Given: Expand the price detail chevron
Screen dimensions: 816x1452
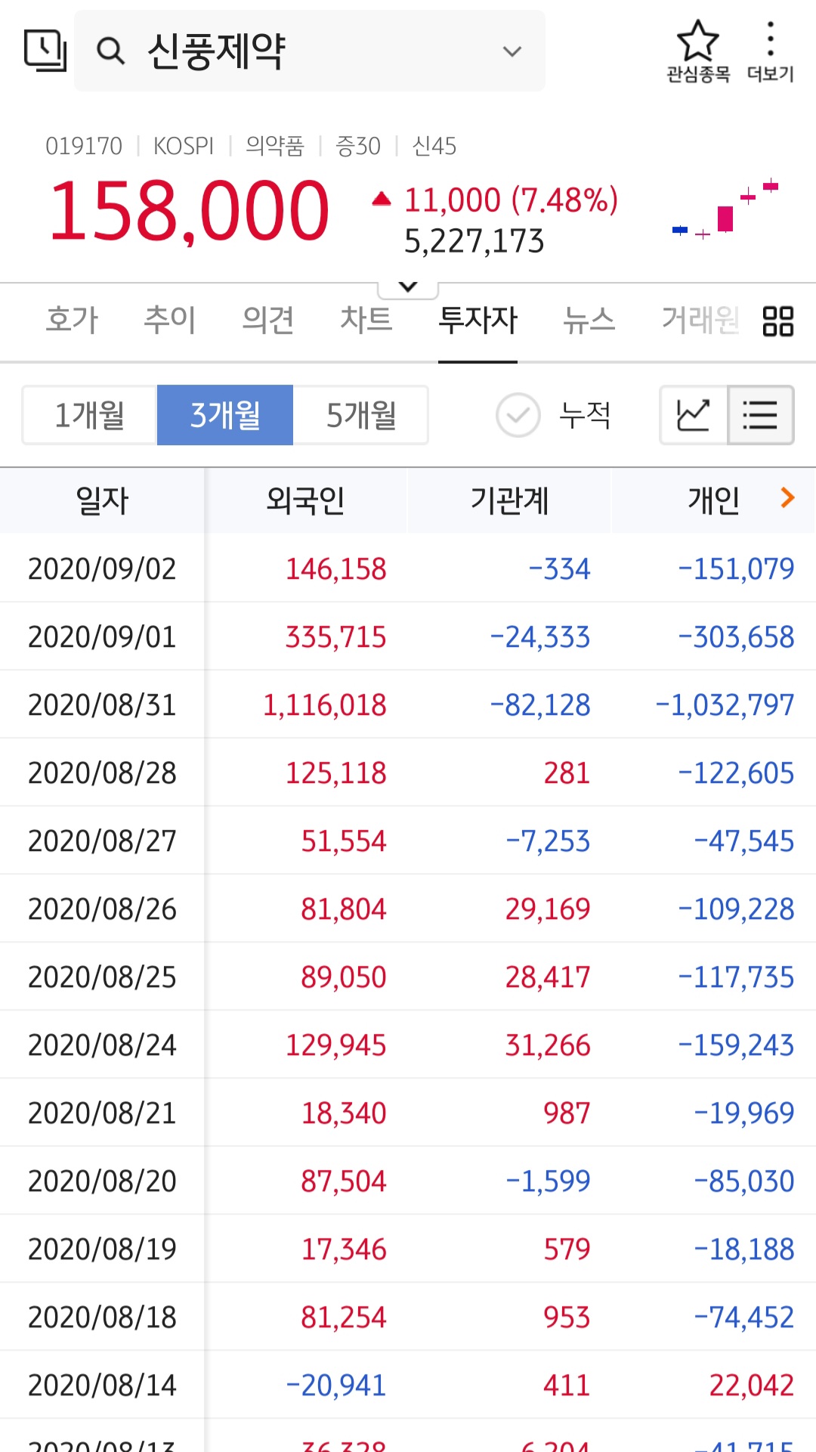Looking at the screenshot, I should tap(408, 286).
